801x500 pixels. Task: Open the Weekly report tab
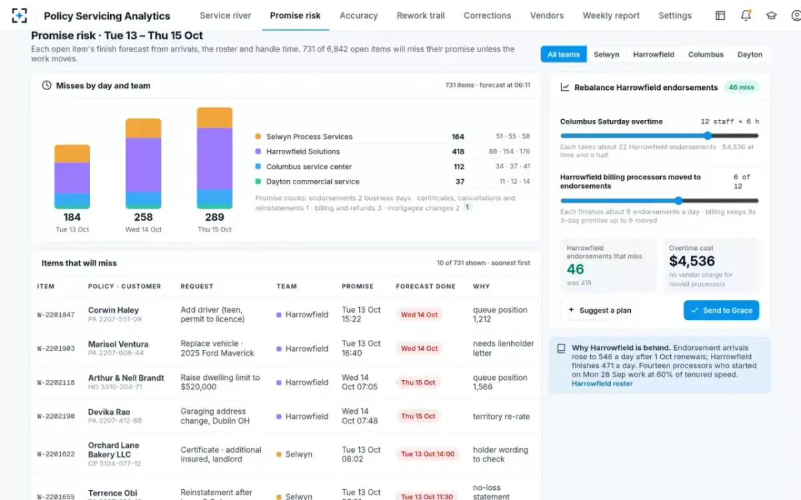click(x=611, y=15)
